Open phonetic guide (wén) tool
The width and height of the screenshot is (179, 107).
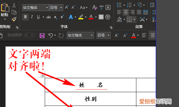pyautogui.click(x=101, y=7)
